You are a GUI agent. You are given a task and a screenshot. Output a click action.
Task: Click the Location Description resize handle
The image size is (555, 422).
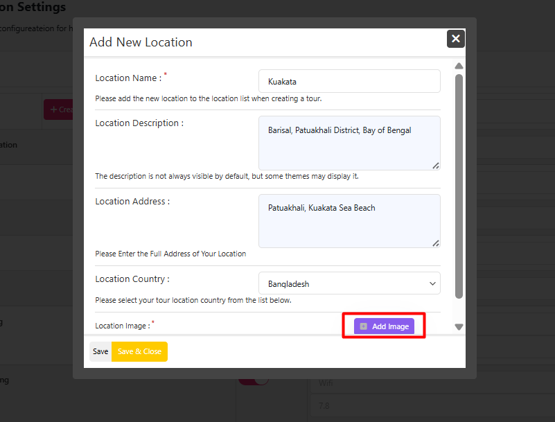pyautogui.click(x=436, y=166)
